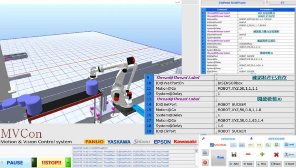Image resolution: width=296 pixels, height=168 pixels.
Task: Click the magnifier search icon
Action: [x=268, y=145]
